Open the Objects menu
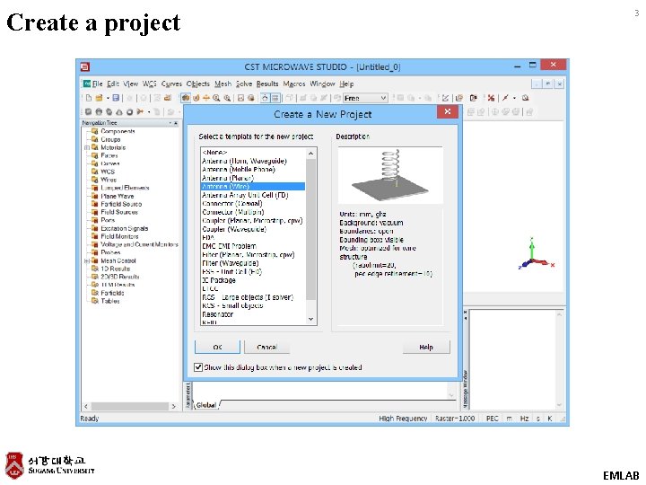 [197, 84]
